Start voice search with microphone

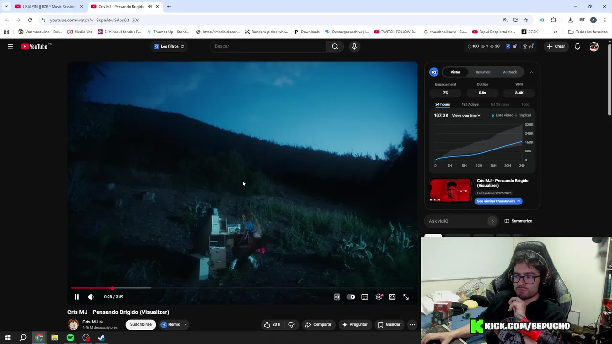click(354, 46)
